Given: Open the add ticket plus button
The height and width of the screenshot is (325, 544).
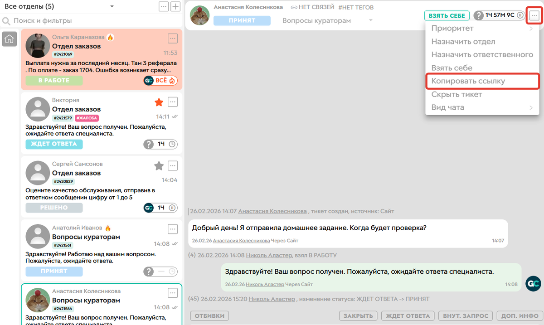Looking at the screenshot, I should [x=175, y=7].
